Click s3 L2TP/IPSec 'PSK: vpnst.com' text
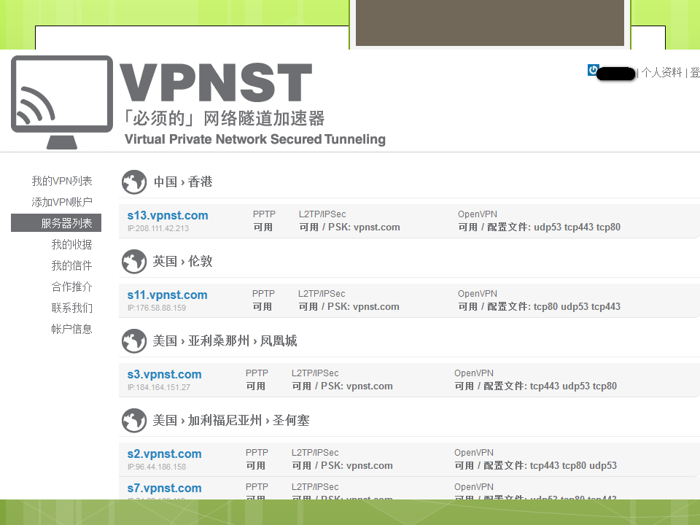The image size is (700, 525). [357, 386]
